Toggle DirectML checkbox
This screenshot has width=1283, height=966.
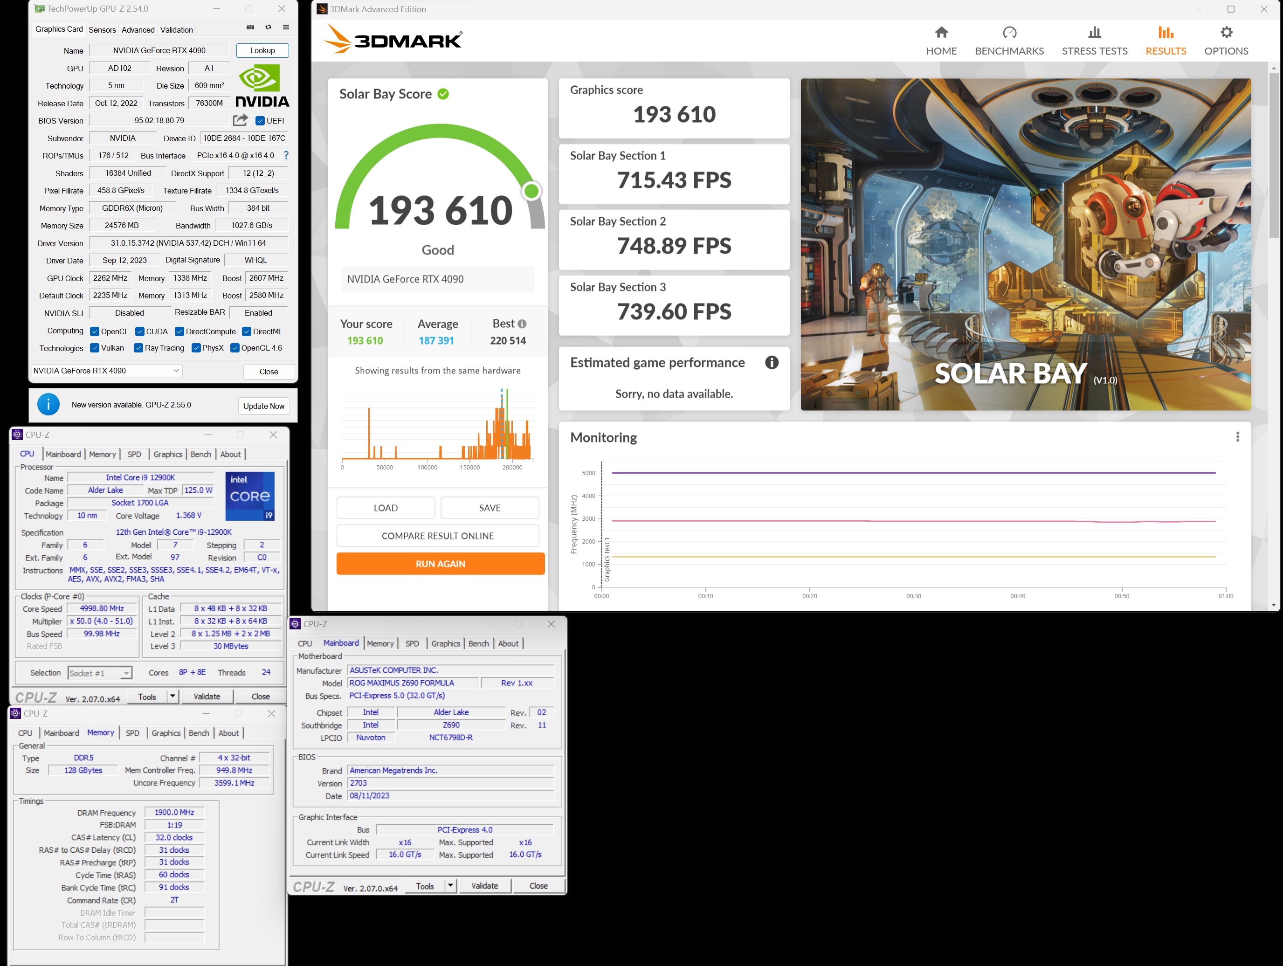pyautogui.click(x=247, y=331)
